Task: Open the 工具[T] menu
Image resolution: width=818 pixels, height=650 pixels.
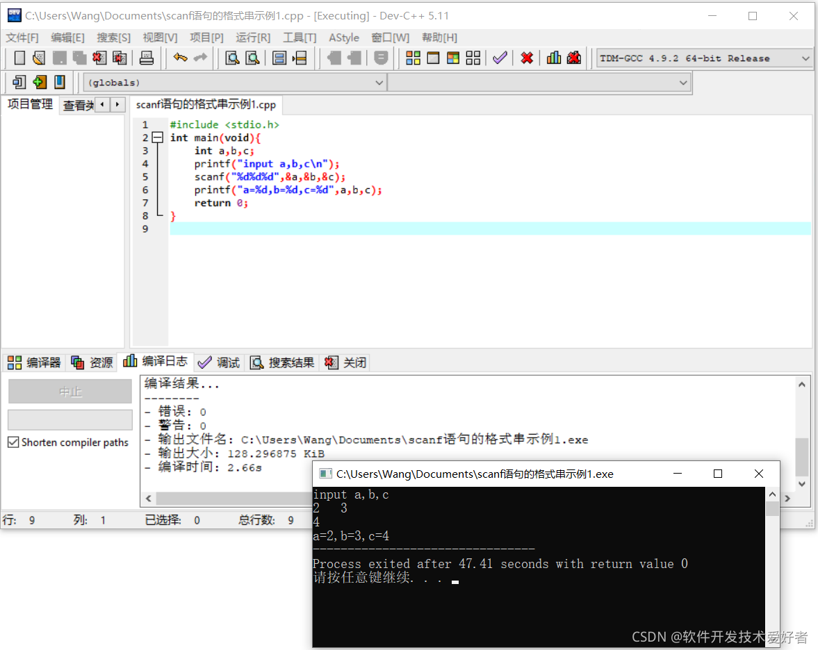Action: tap(300, 37)
